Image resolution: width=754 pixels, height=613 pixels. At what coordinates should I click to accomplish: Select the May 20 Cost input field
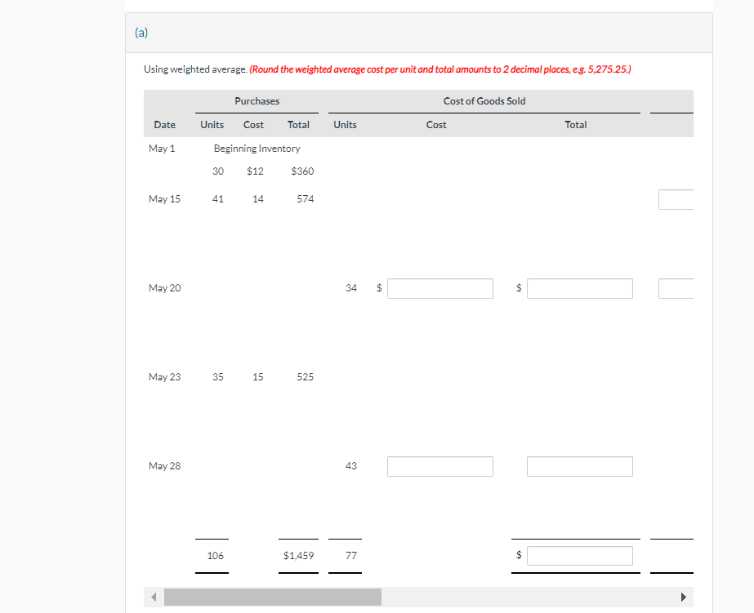coord(439,288)
